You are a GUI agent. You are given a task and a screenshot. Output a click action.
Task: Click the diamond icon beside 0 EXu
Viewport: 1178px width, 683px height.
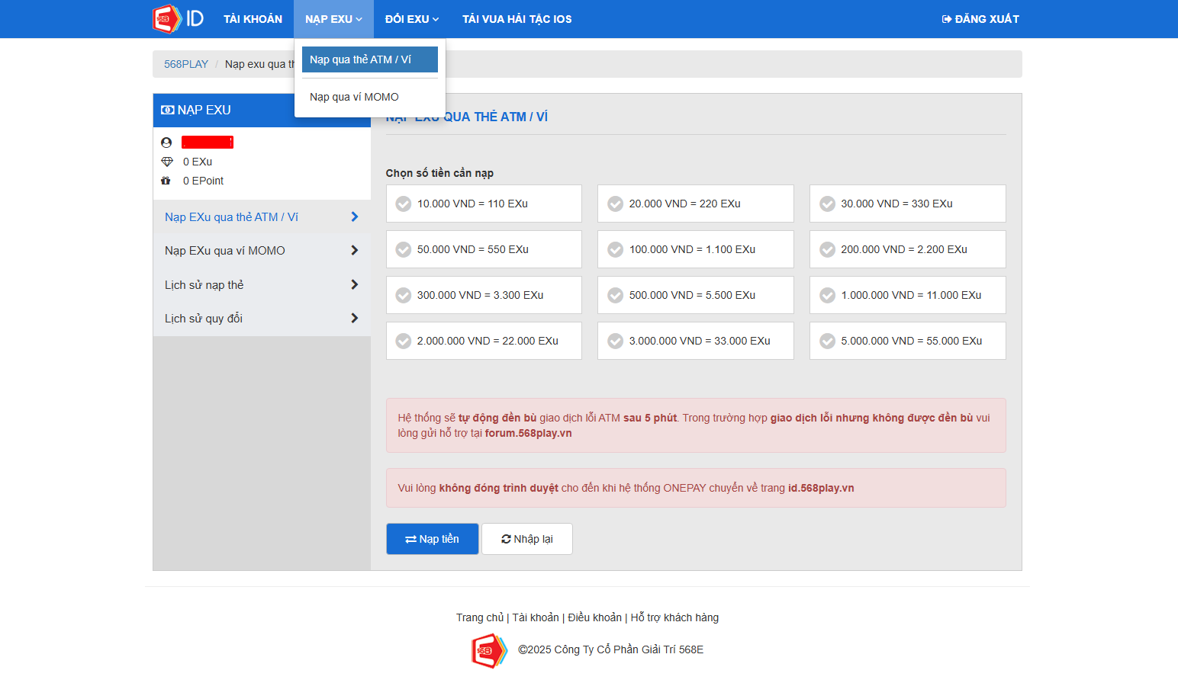tap(167, 162)
